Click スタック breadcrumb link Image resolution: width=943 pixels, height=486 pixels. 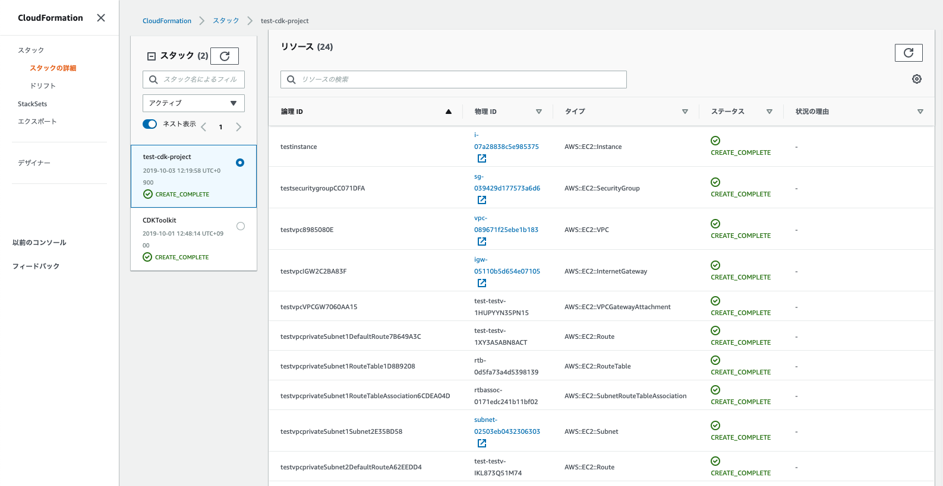click(226, 21)
